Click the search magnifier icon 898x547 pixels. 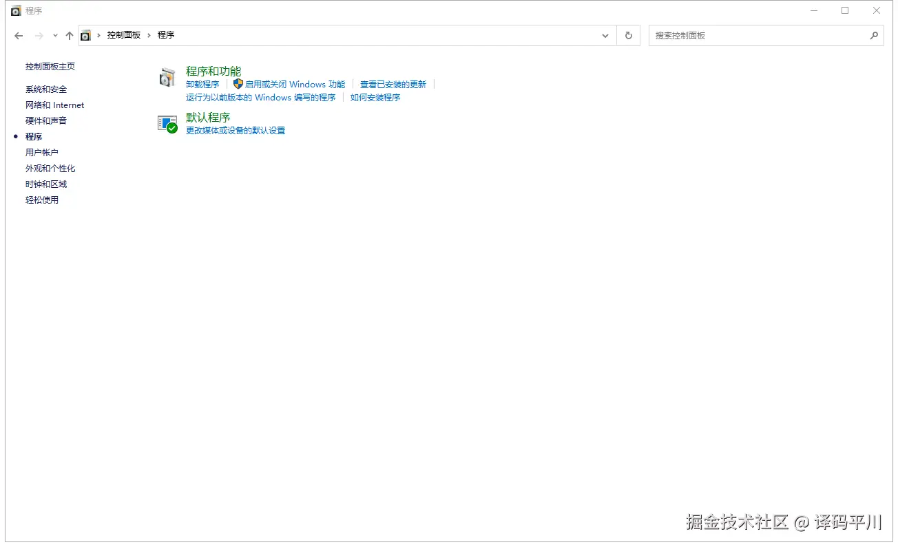874,35
